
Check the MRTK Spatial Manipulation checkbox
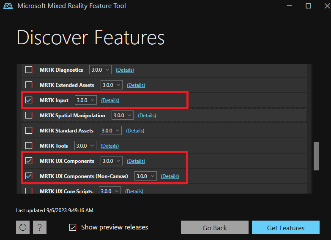pyautogui.click(x=29, y=115)
